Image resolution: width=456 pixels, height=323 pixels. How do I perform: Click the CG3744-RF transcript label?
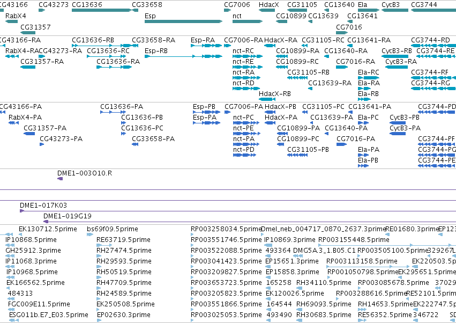pos(430,72)
